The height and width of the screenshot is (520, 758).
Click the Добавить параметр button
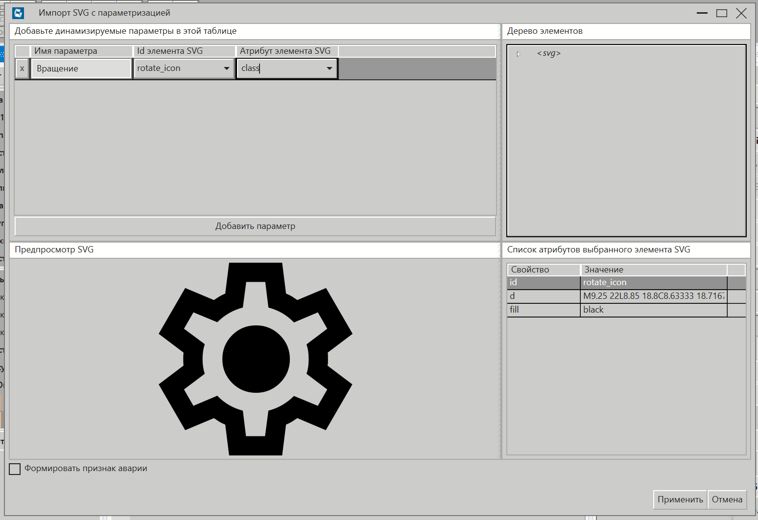pyautogui.click(x=255, y=226)
